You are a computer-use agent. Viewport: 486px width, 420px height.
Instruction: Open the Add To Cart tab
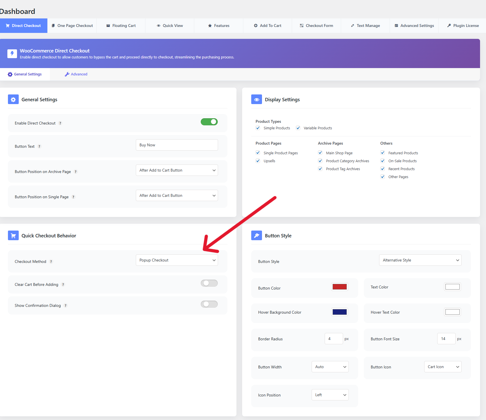pos(268,26)
